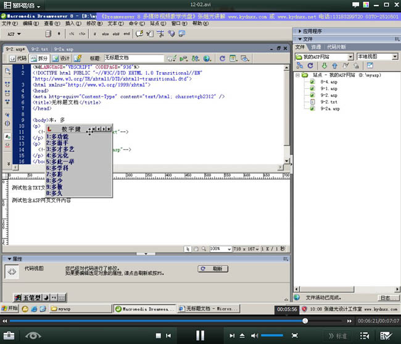The height and width of the screenshot is (344, 401).
Task: Click the video seek progress bar
Action: 175,321
